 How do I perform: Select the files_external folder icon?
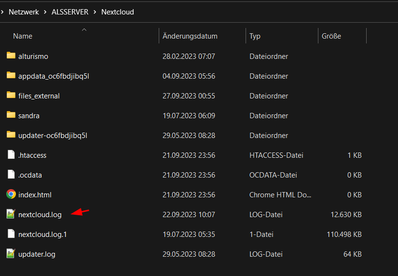tap(11, 95)
